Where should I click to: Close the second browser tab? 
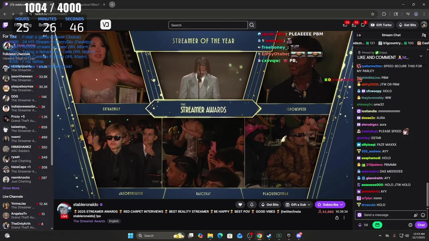[105, 4]
